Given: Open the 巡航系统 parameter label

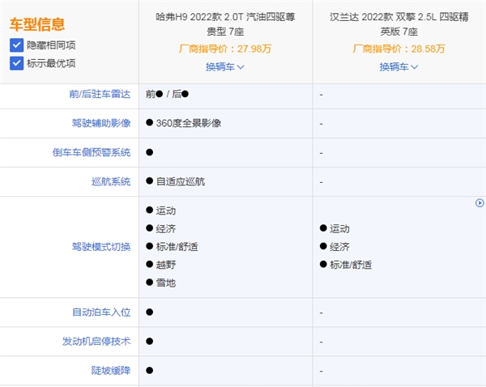Looking at the screenshot, I should (110, 181).
